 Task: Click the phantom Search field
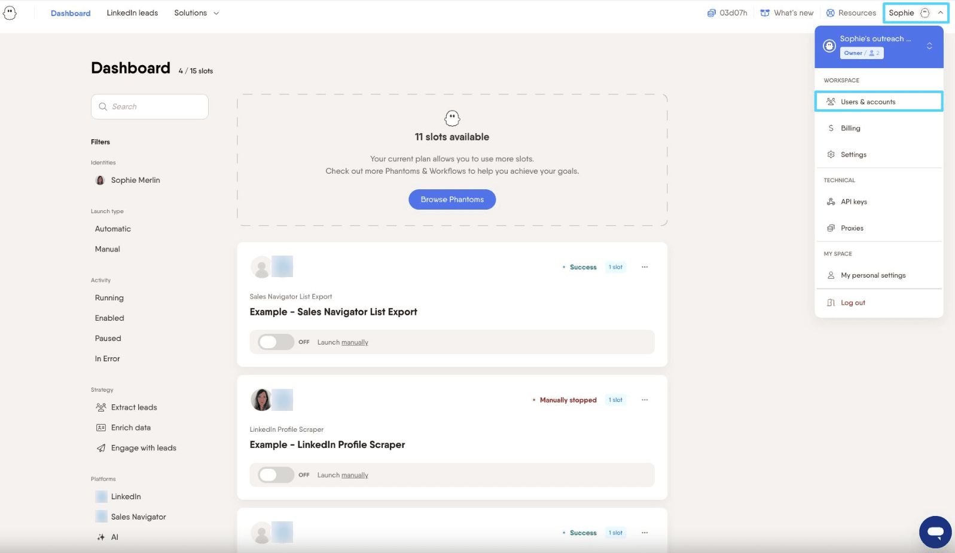tap(149, 106)
